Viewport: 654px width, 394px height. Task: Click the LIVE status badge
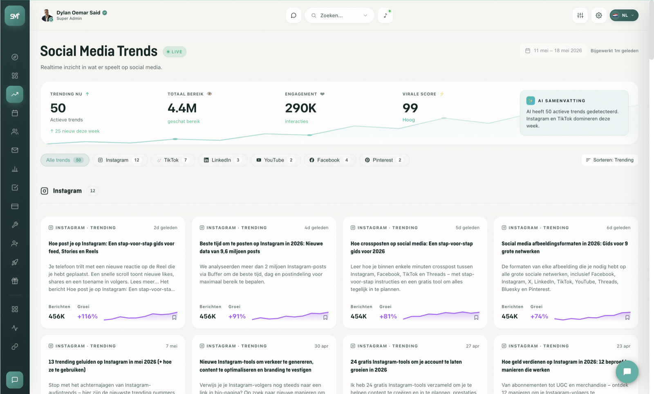pos(175,52)
